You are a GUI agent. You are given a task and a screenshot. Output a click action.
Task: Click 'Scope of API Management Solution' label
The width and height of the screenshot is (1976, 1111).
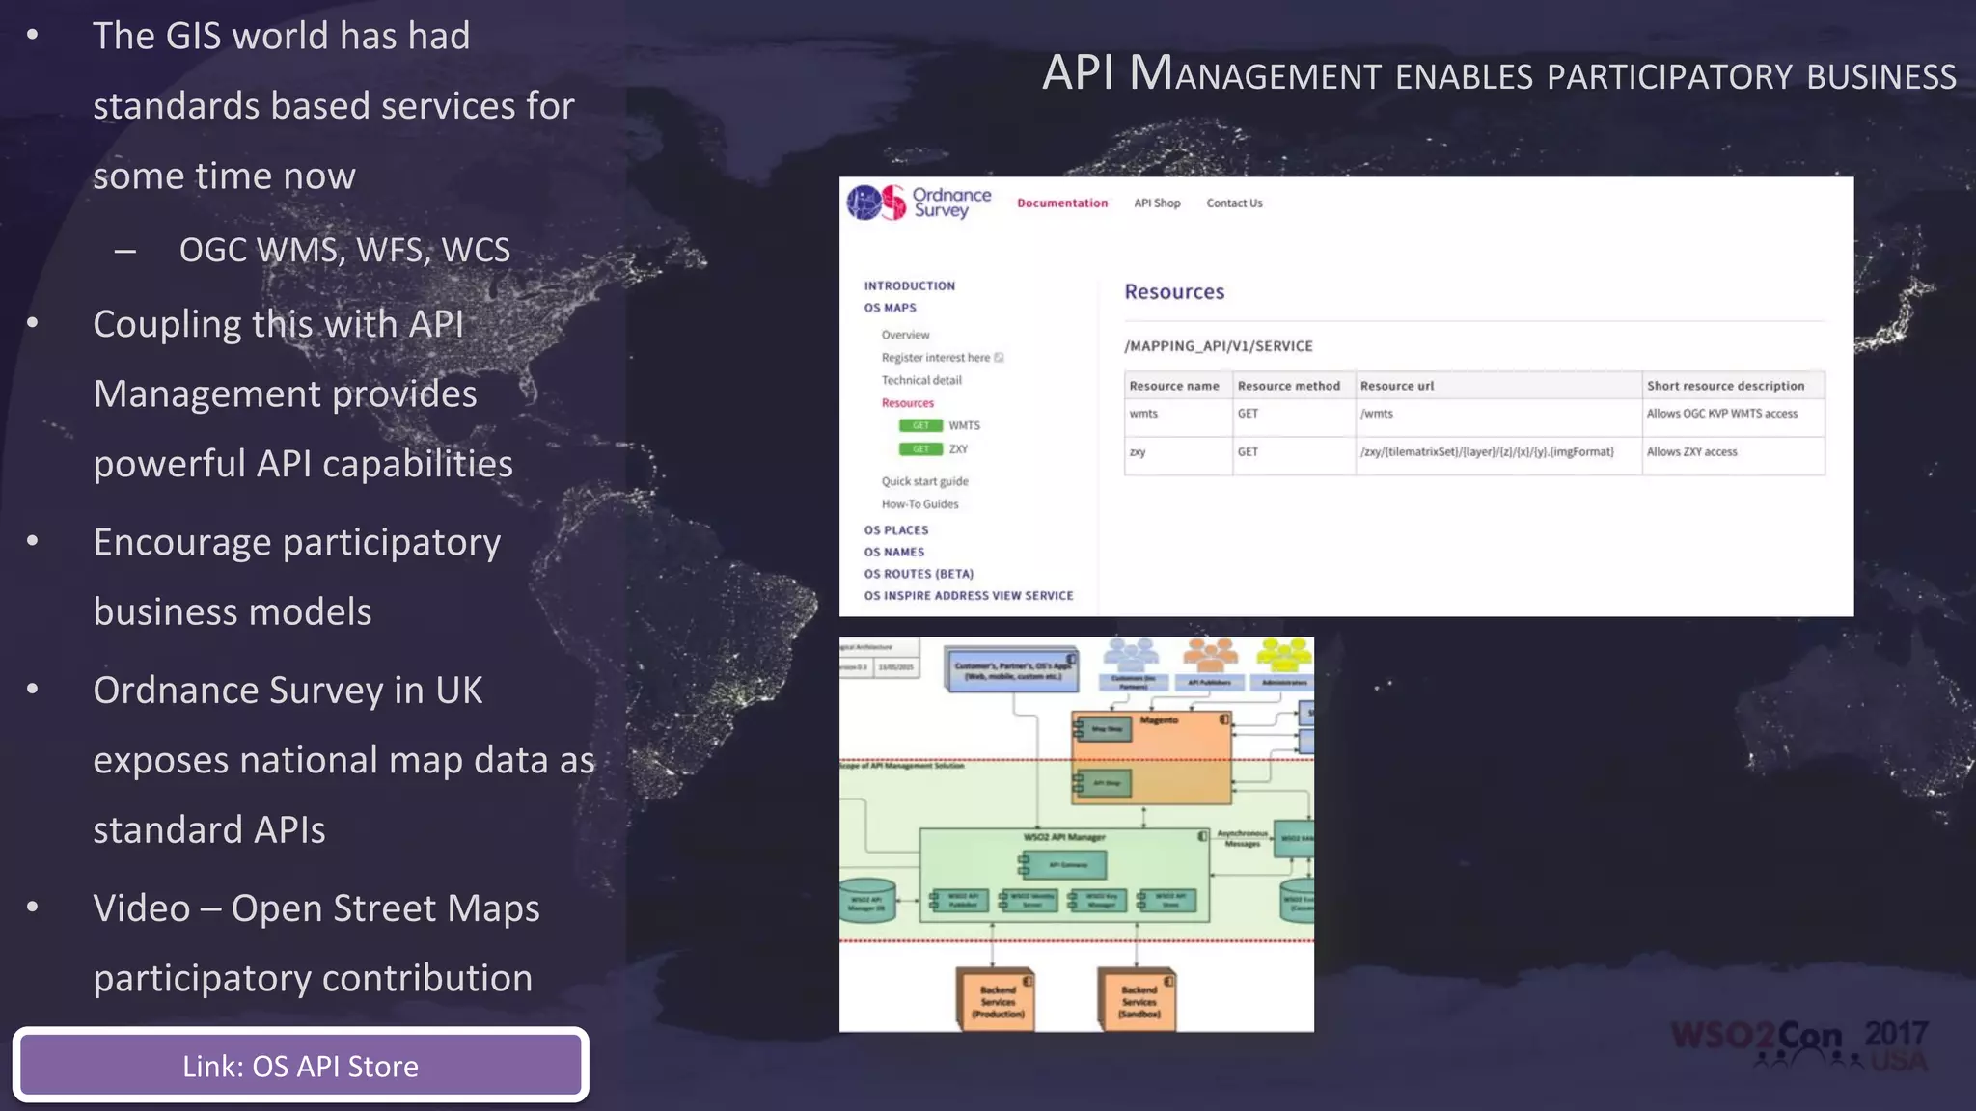point(902,766)
